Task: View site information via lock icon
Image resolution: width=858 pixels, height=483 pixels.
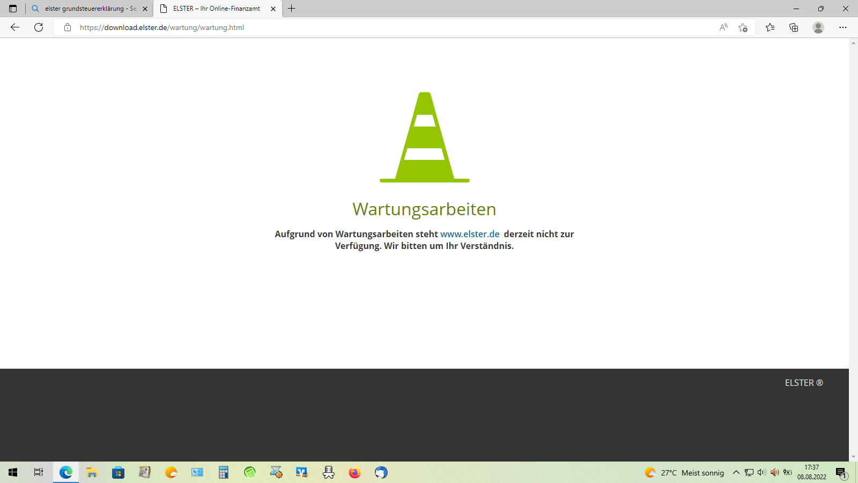Action: click(68, 27)
